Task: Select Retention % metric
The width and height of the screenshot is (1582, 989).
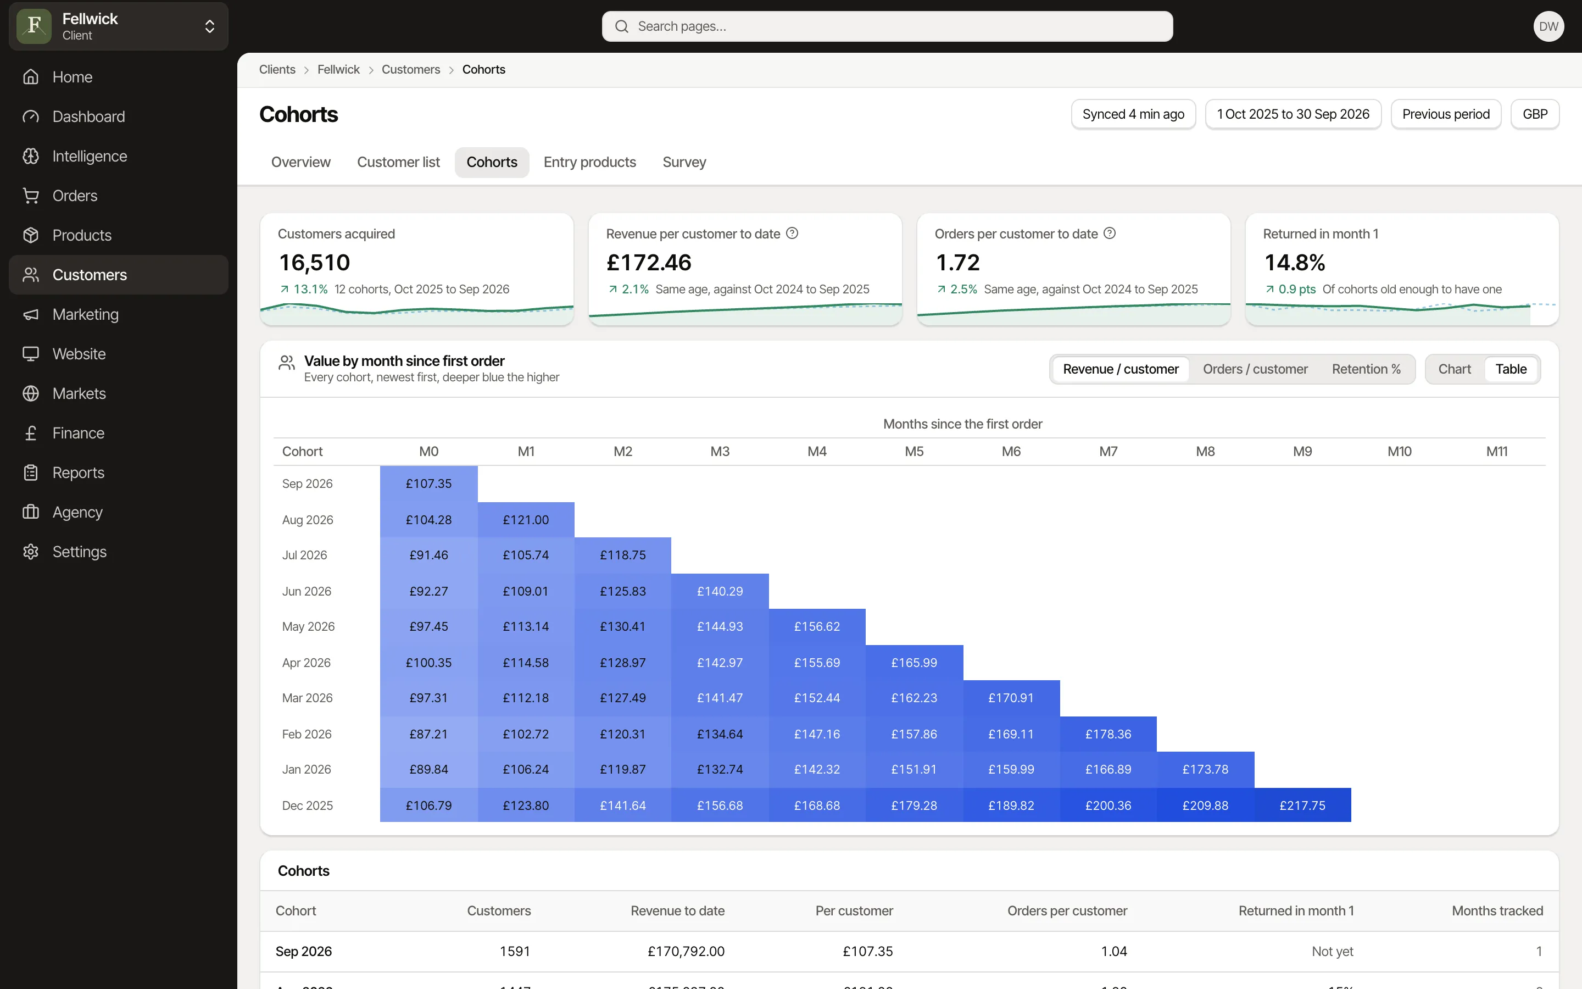Action: 1366,370
